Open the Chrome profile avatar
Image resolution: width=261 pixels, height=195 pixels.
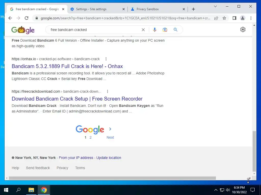(x=243, y=18)
